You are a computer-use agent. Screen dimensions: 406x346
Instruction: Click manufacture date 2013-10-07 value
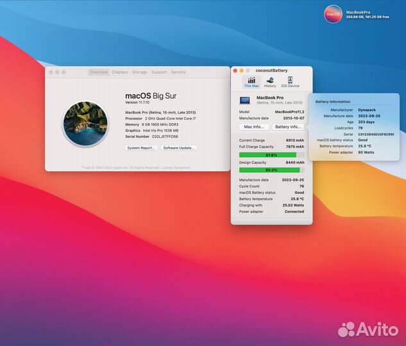[294, 118]
